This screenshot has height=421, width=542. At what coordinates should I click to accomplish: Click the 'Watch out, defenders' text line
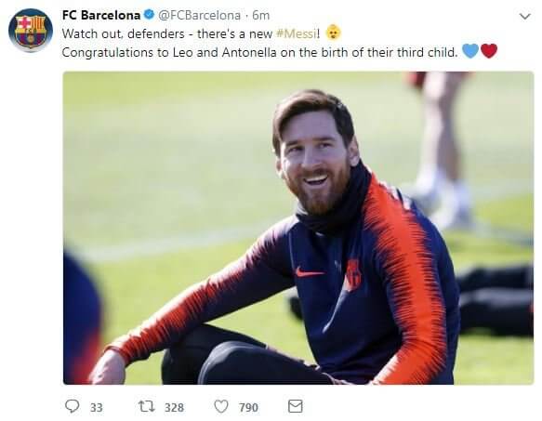tap(192, 33)
